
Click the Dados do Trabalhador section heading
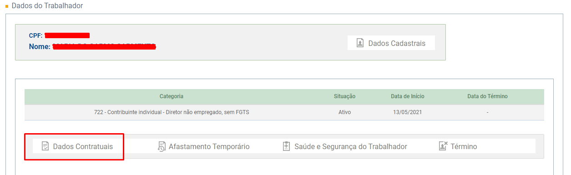tap(47, 6)
